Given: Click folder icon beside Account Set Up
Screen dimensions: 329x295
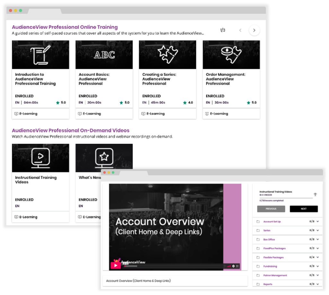Looking at the screenshot, I should pos(258,222).
